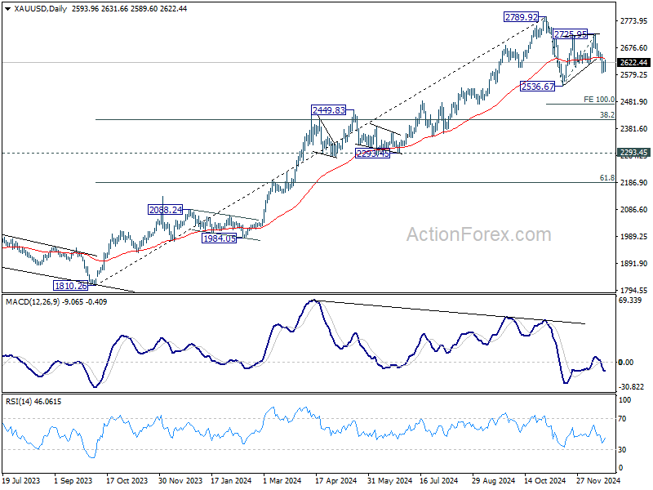The height and width of the screenshot is (490, 653).
Task: Click the current price tag 2622.44
Action: (x=633, y=63)
